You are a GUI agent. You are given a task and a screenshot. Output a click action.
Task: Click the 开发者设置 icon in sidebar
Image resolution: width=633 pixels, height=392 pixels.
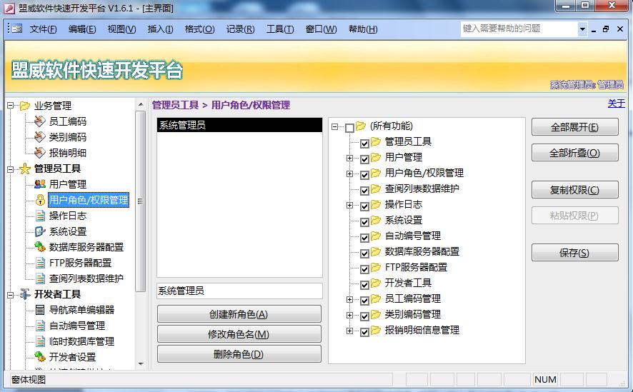(40, 357)
